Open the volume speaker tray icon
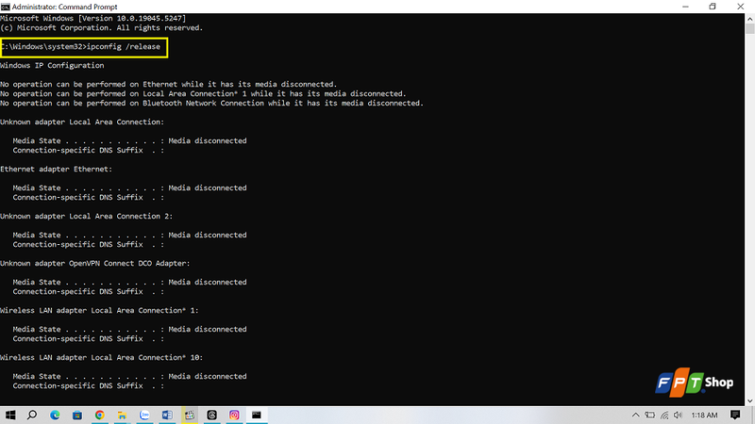Image resolution: width=755 pixels, height=424 pixels. pyautogui.click(x=678, y=415)
